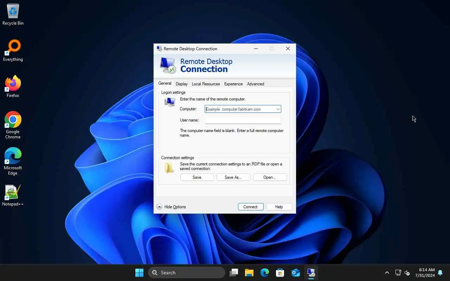This screenshot has height=281, width=450.
Task: Click 'Enter the name of the remote computer.' text
Action: pos(213,99)
